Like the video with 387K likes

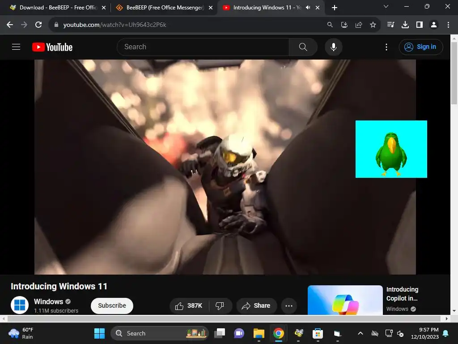[x=189, y=305]
